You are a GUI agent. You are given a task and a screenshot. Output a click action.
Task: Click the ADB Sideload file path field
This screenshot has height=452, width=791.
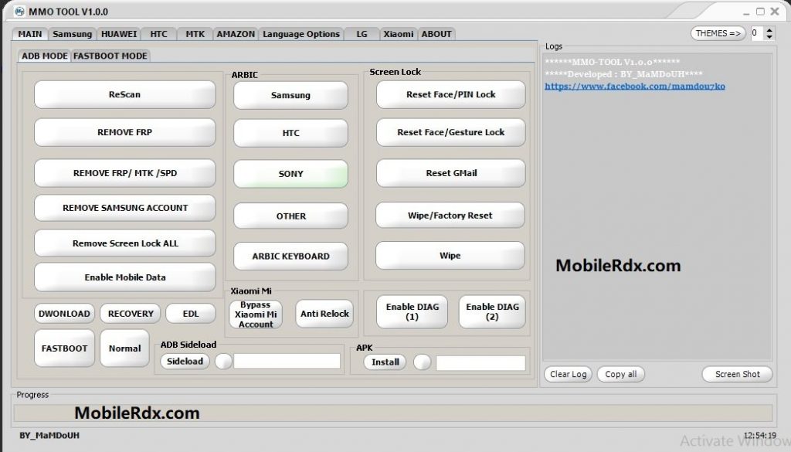pos(287,361)
